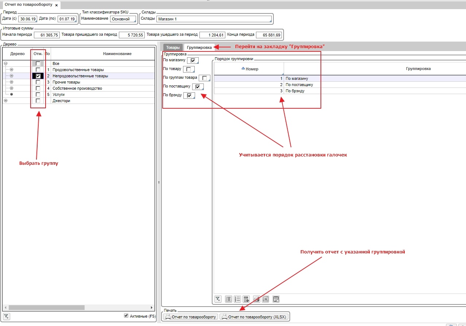Screen dimensions: 466x326
Task: Click the add filter icon under grouping table
Action: tap(218, 299)
